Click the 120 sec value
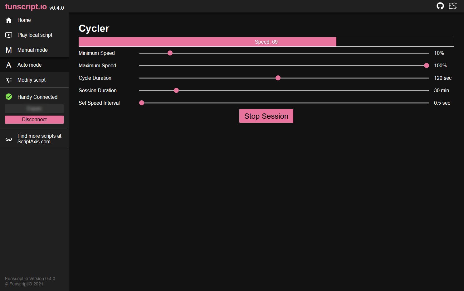 [x=443, y=78]
